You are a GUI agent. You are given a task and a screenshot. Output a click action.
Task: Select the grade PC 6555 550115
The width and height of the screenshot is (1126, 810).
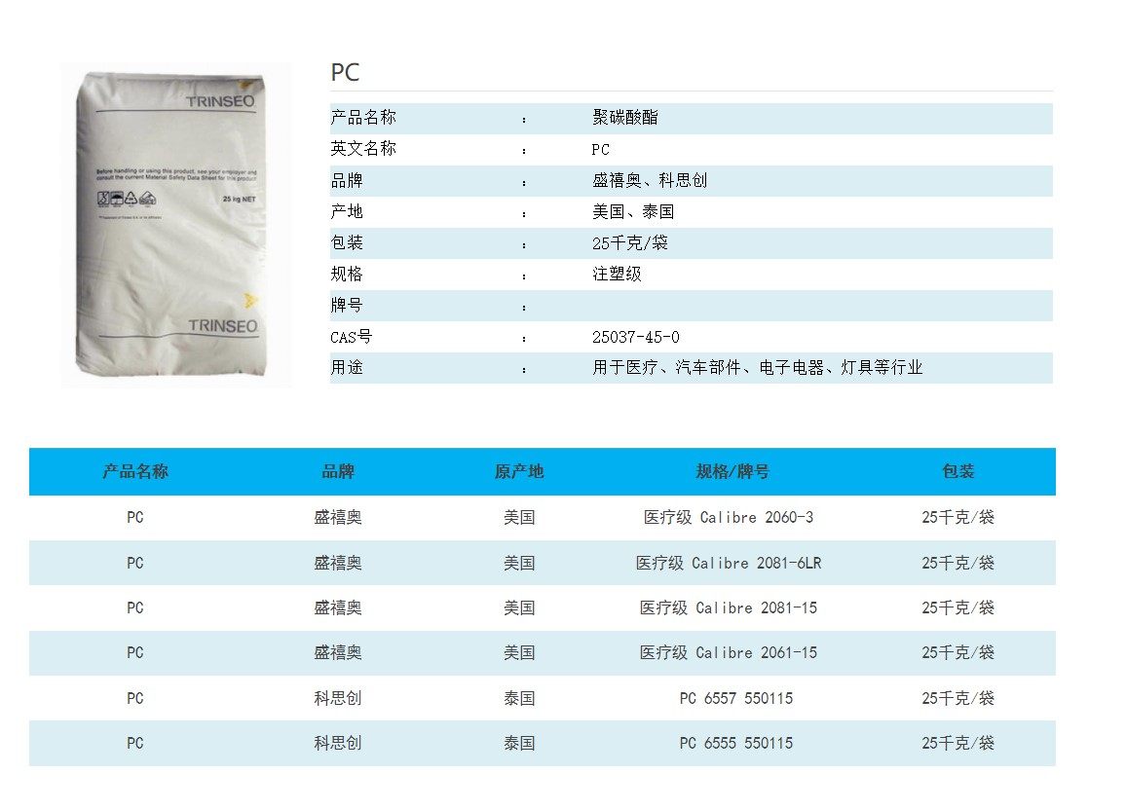[736, 743]
